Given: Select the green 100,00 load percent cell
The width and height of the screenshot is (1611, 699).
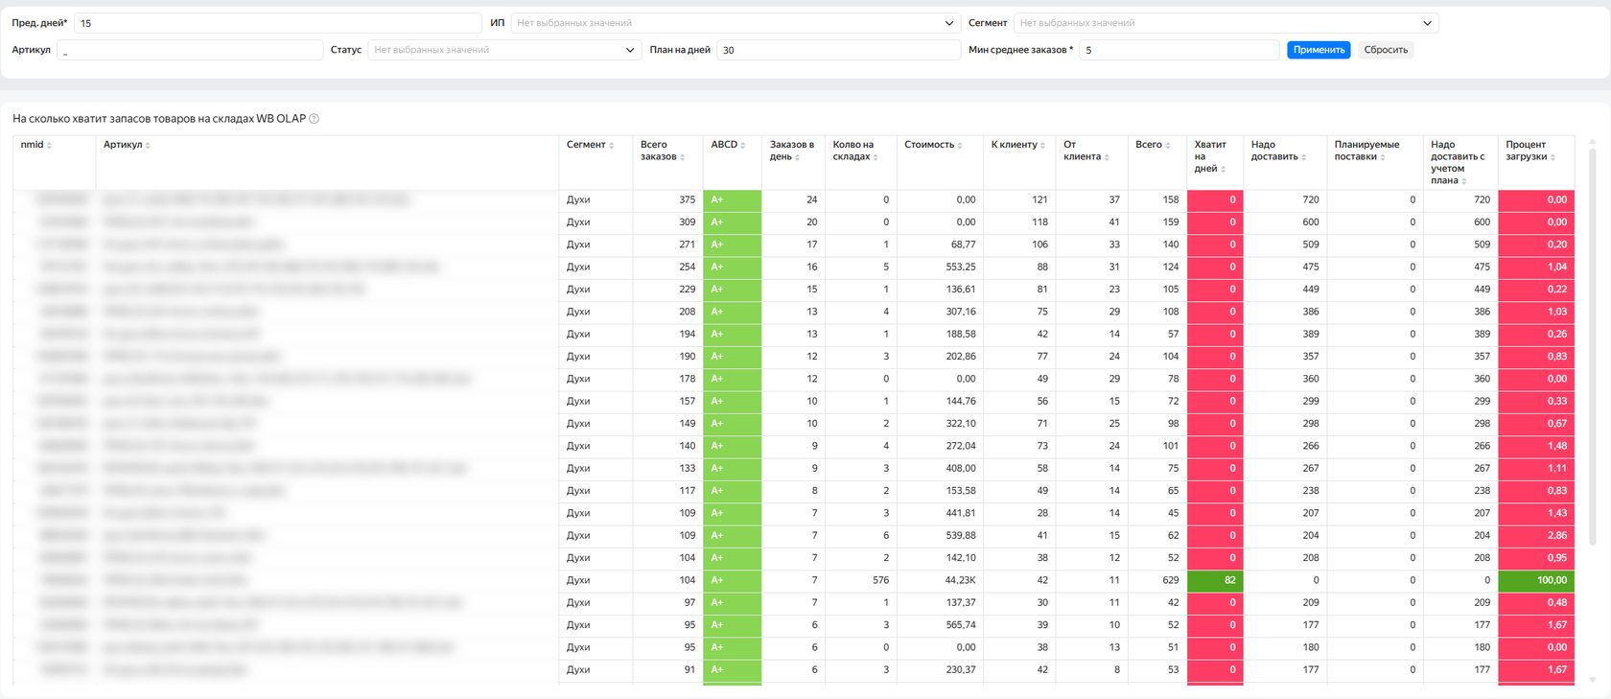Looking at the screenshot, I should point(1536,580).
